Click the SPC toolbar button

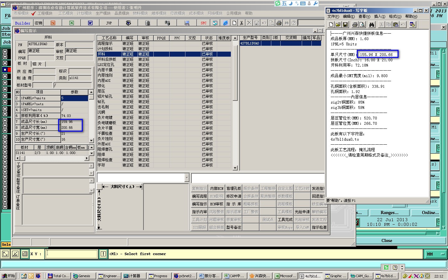point(203,23)
